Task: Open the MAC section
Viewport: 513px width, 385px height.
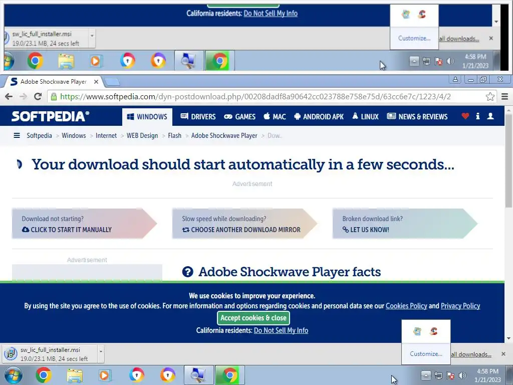Action: (x=275, y=116)
